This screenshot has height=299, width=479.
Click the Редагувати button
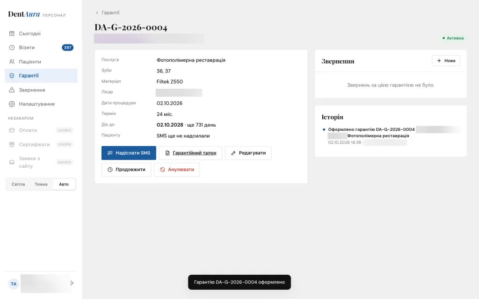click(248, 153)
